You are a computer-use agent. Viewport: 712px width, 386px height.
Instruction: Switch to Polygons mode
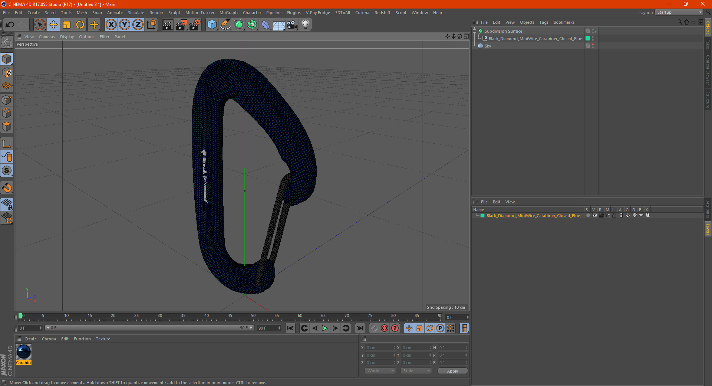(x=7, y=127)
